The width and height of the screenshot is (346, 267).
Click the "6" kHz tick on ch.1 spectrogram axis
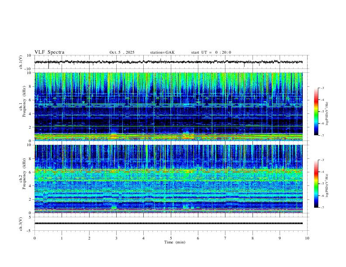(x=30, y=100)
